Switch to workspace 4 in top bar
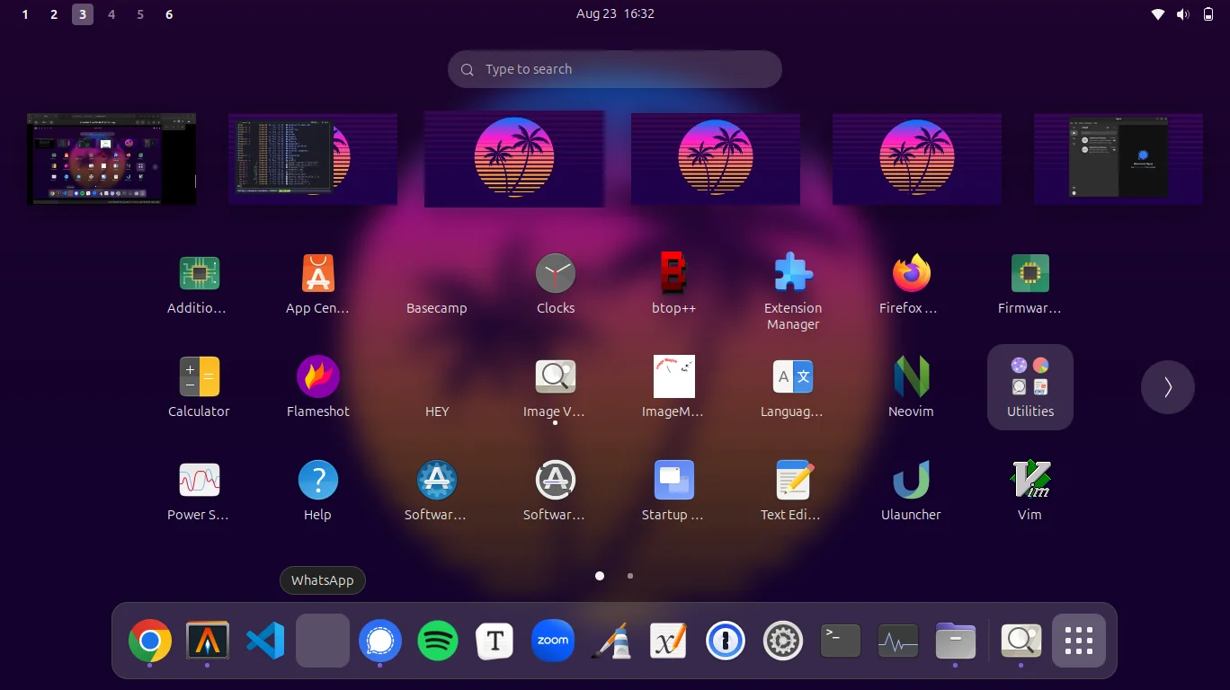 tap(111, 14)
